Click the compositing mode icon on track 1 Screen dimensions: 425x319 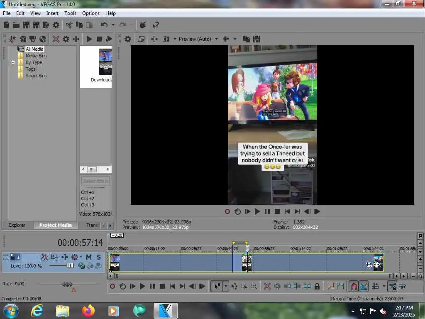coord(81,266)
